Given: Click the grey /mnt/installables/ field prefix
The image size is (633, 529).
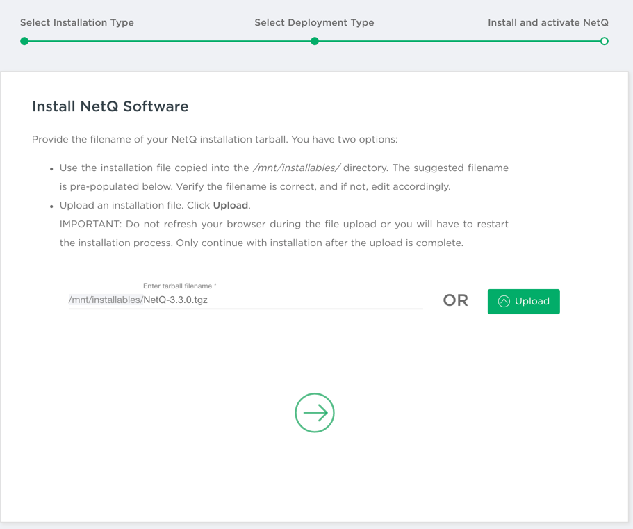Looking at the screenshot, I should click(106, 300).
